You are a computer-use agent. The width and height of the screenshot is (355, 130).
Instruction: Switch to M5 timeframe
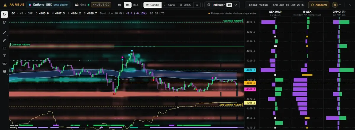(128, 5)
